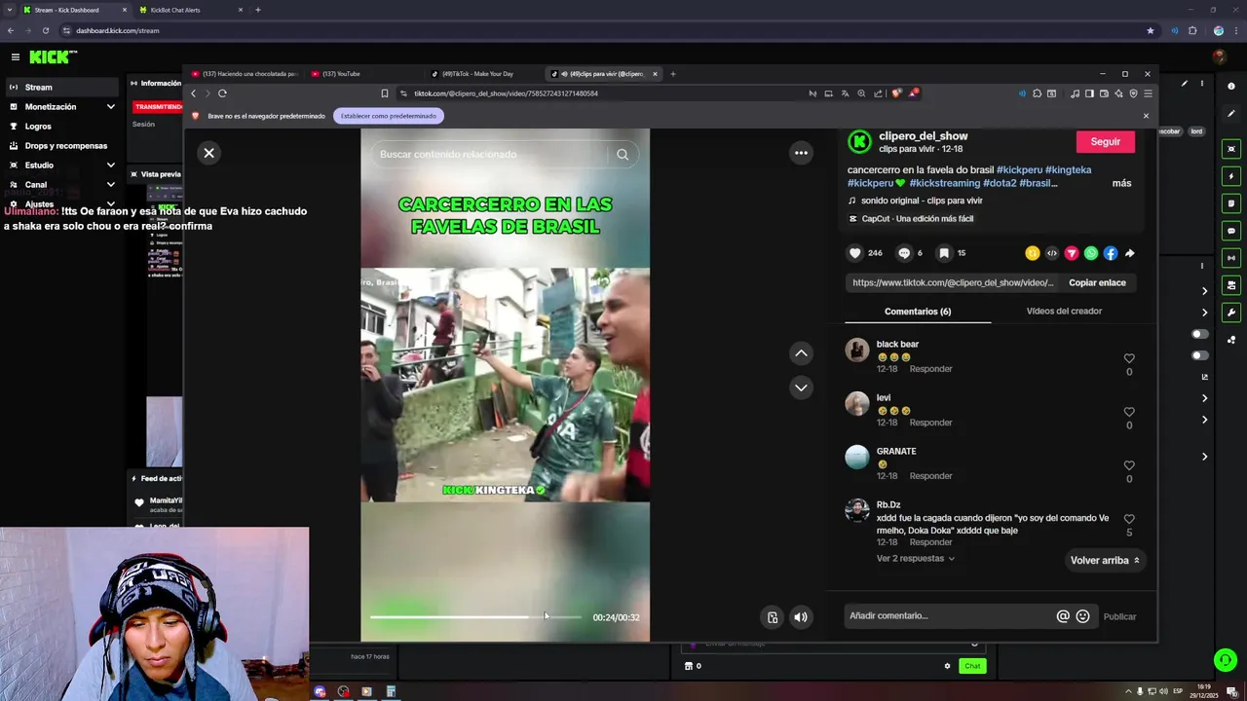Like levi's comment
The height and width of the screenshot is (701, 1247).
pos(1129,412)
